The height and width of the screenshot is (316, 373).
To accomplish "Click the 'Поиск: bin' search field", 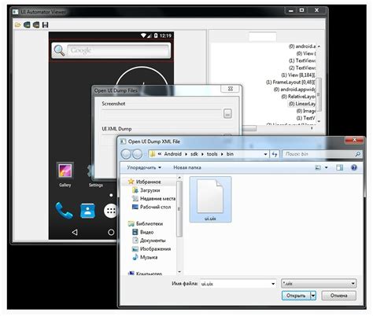I will point(319,154).
